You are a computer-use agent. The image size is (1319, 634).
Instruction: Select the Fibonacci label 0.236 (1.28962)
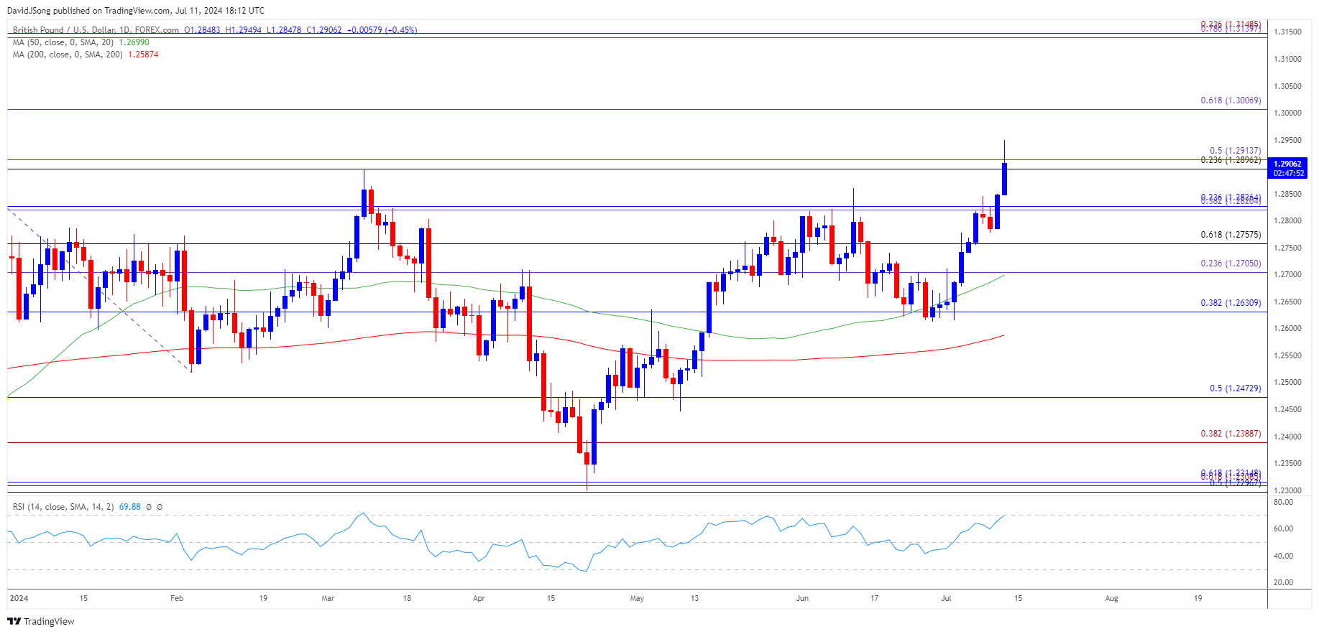pos(1231,160)
